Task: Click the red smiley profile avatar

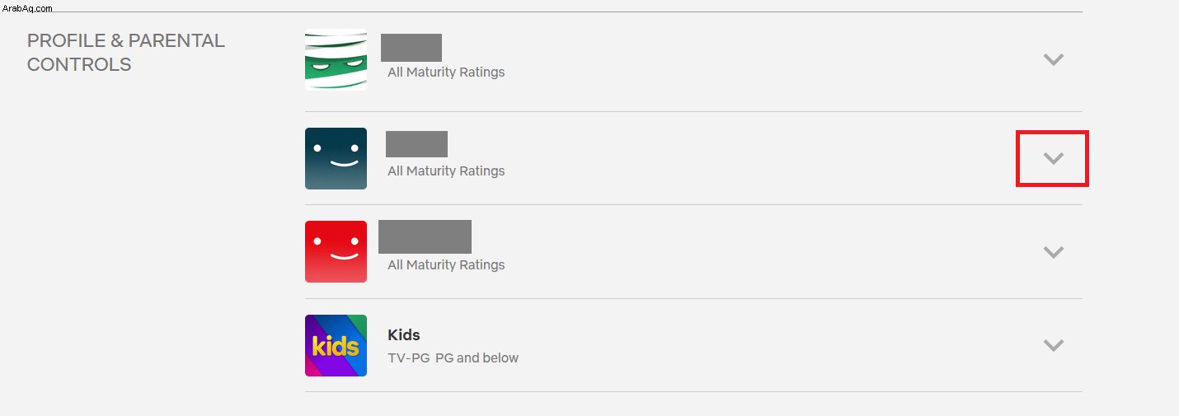Action: coord(336,251)
